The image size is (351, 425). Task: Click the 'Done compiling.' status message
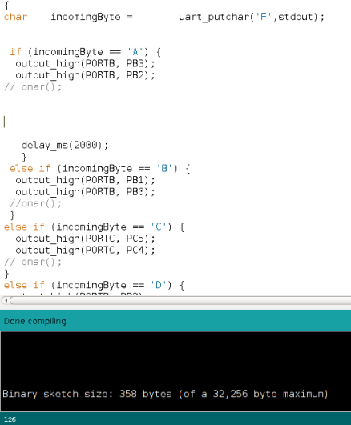point(36,321)
